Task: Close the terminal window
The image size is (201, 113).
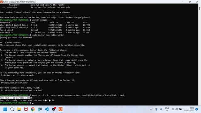Action: pos(197,2)
